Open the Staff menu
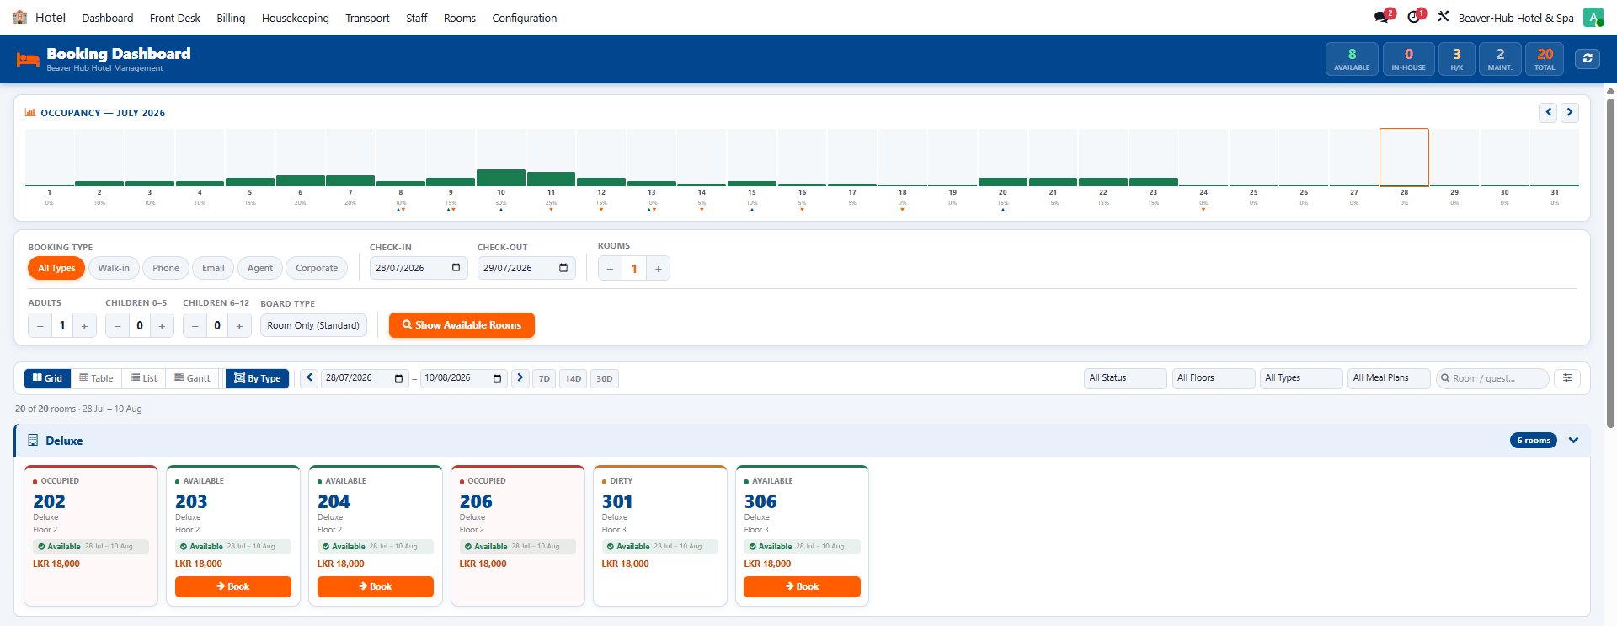 [x=417, y=18]
